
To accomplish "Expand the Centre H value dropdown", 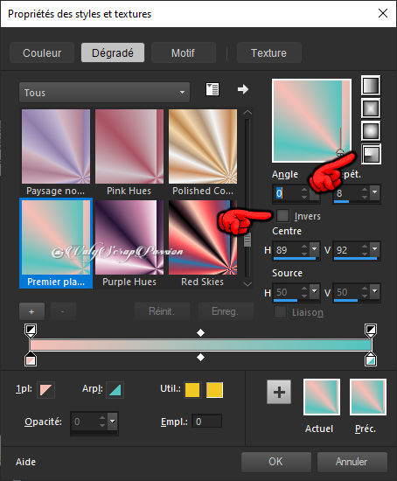I will pos(314,248).
